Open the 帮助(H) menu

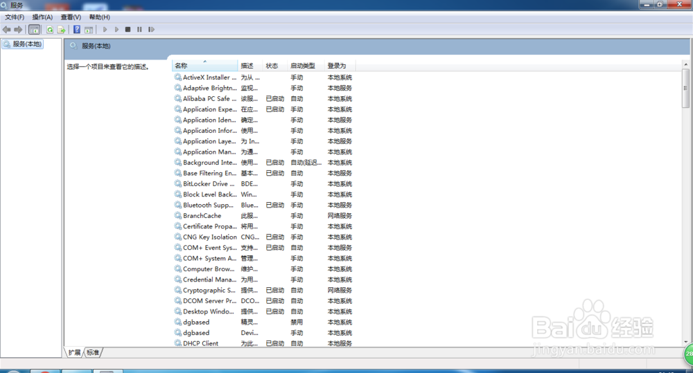(99, 17)
